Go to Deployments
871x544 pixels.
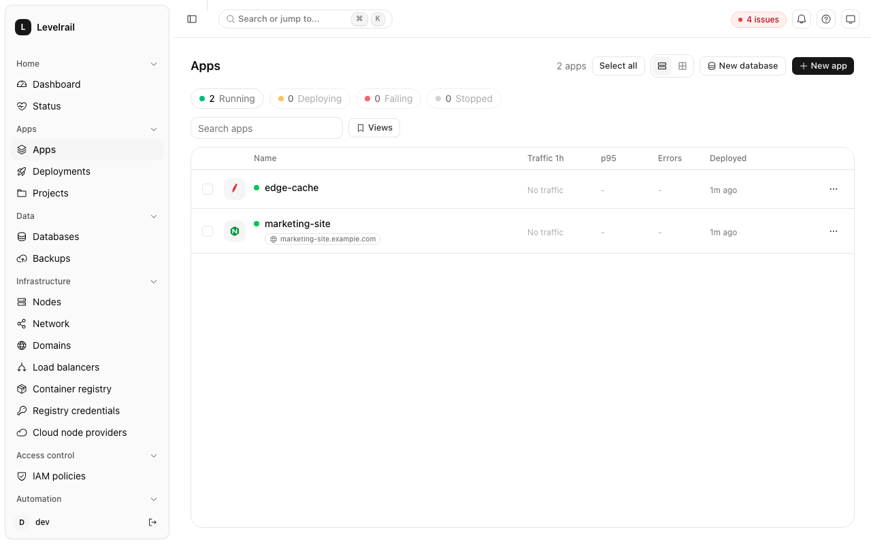87,171
